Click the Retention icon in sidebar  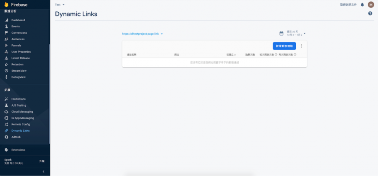7,64
